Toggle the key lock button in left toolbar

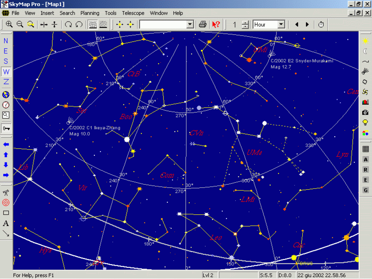pyautogui.click(x=6, y=128)
